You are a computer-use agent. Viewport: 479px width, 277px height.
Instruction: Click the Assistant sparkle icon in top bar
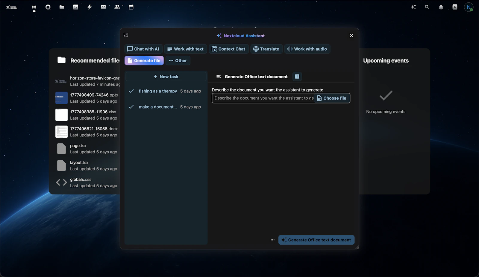pos(413,7)
